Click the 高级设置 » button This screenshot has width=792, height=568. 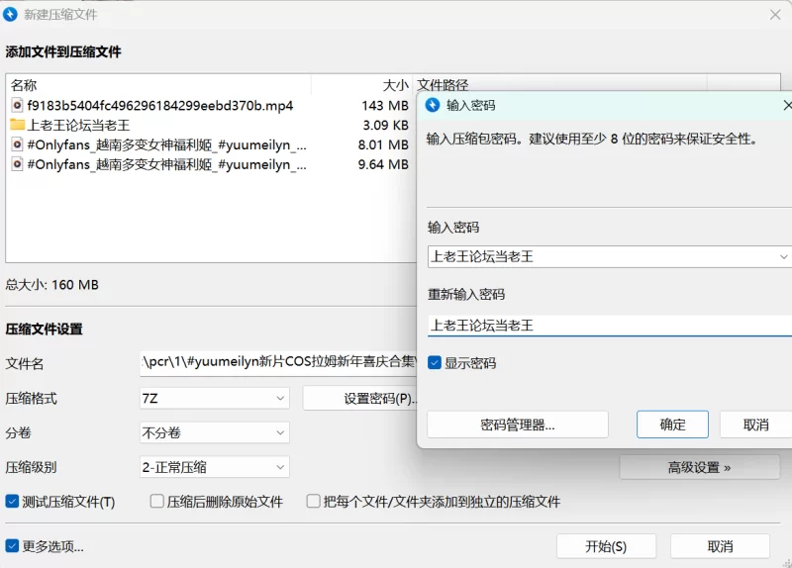pos(699,467)
